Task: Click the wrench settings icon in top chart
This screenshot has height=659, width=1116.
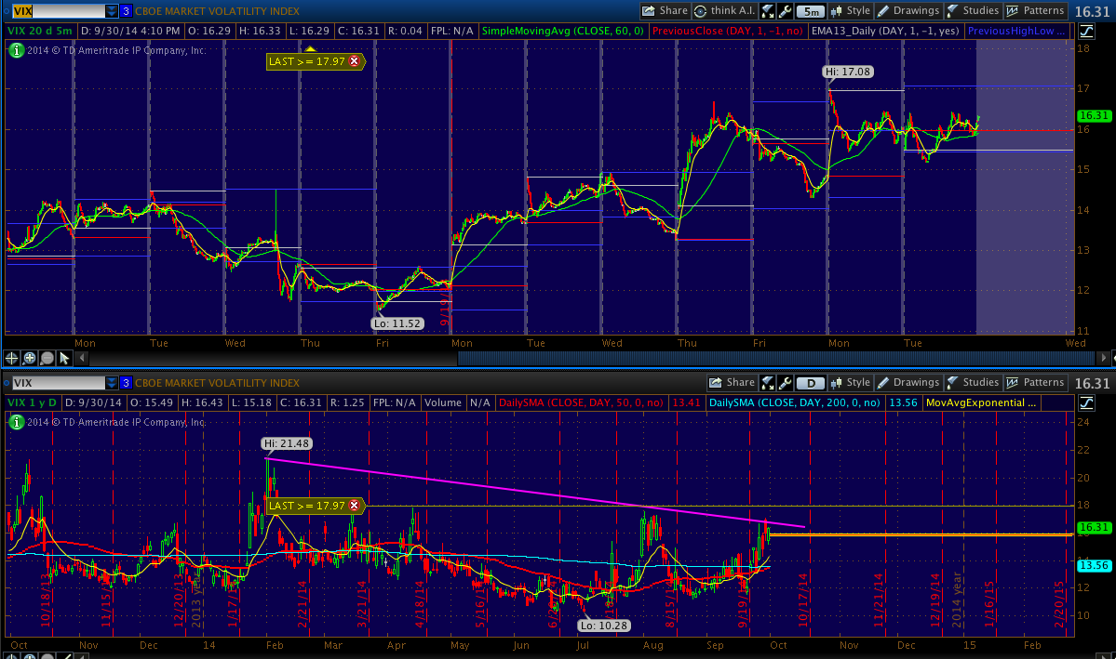Action: (786, 11)
